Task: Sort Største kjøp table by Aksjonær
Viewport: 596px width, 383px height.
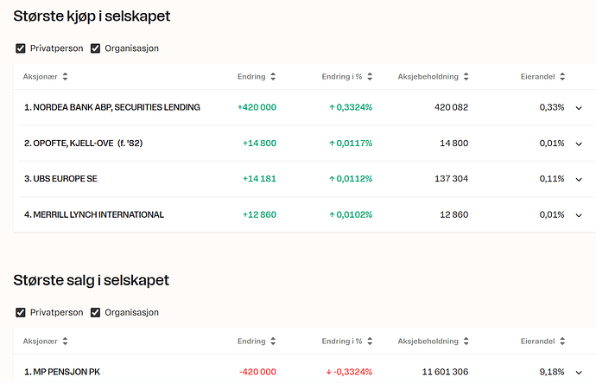Action: click(x=45, y=76)
